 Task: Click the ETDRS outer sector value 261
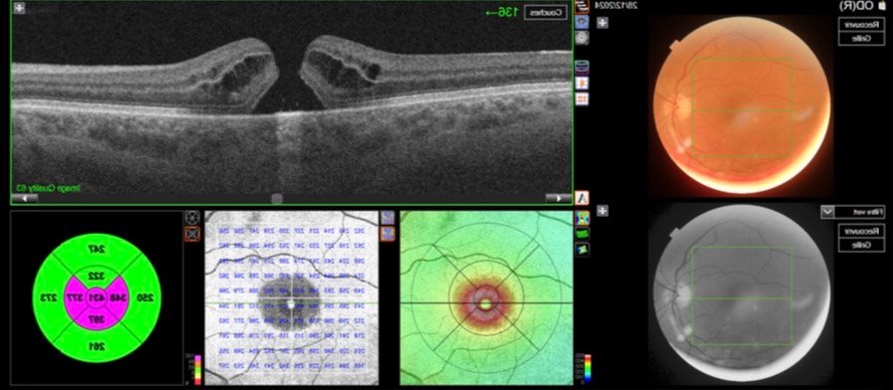(x=97, y=346)
